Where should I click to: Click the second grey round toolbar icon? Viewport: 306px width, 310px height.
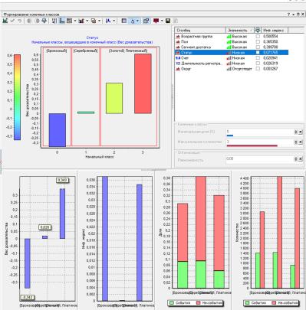[x=37, y=21]
